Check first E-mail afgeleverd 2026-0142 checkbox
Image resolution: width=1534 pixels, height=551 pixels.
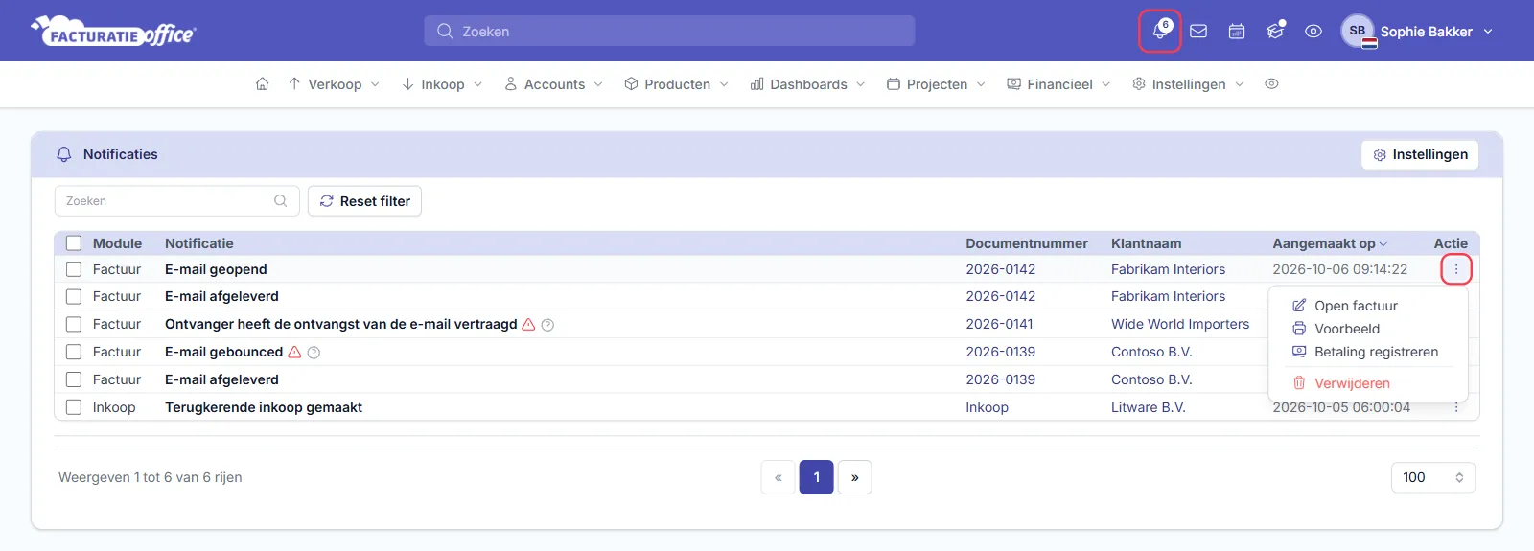pos(74,296)
